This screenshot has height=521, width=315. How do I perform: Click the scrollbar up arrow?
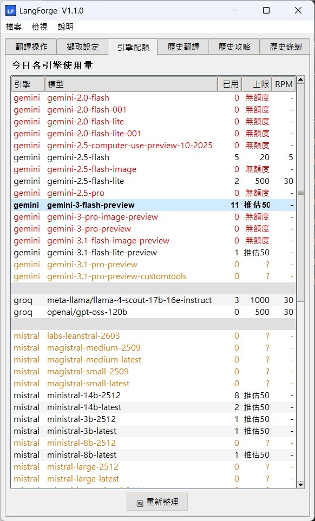click(x=300, y=80)
